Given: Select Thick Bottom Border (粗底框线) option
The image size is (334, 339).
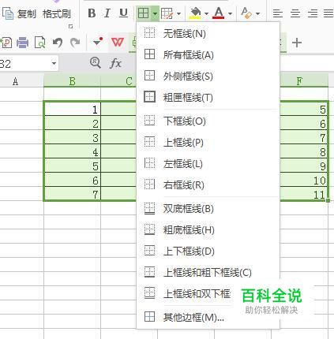Looking at the screenshot, I should [208, 230].
